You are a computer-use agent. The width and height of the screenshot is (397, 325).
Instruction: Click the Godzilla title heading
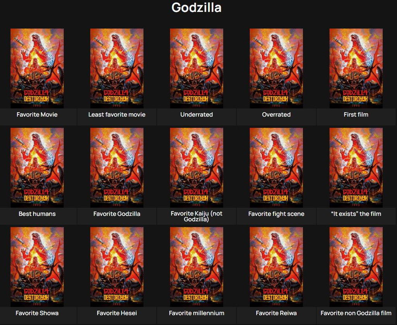click(x=197, y=7)
